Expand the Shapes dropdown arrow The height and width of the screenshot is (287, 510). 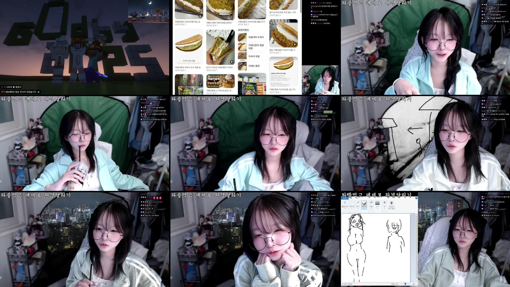tap(371, 209)
